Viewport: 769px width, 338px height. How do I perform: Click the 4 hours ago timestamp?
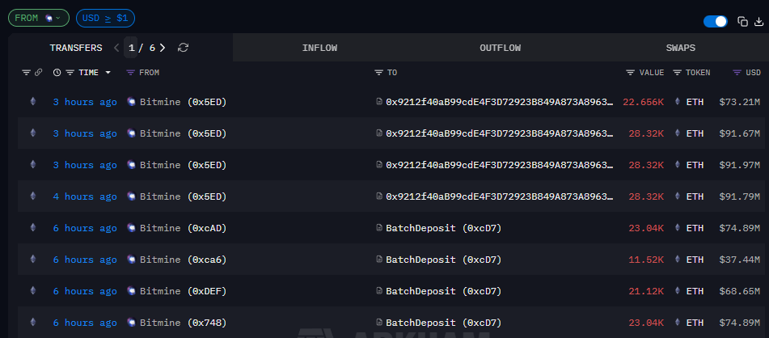pos(85,196)
